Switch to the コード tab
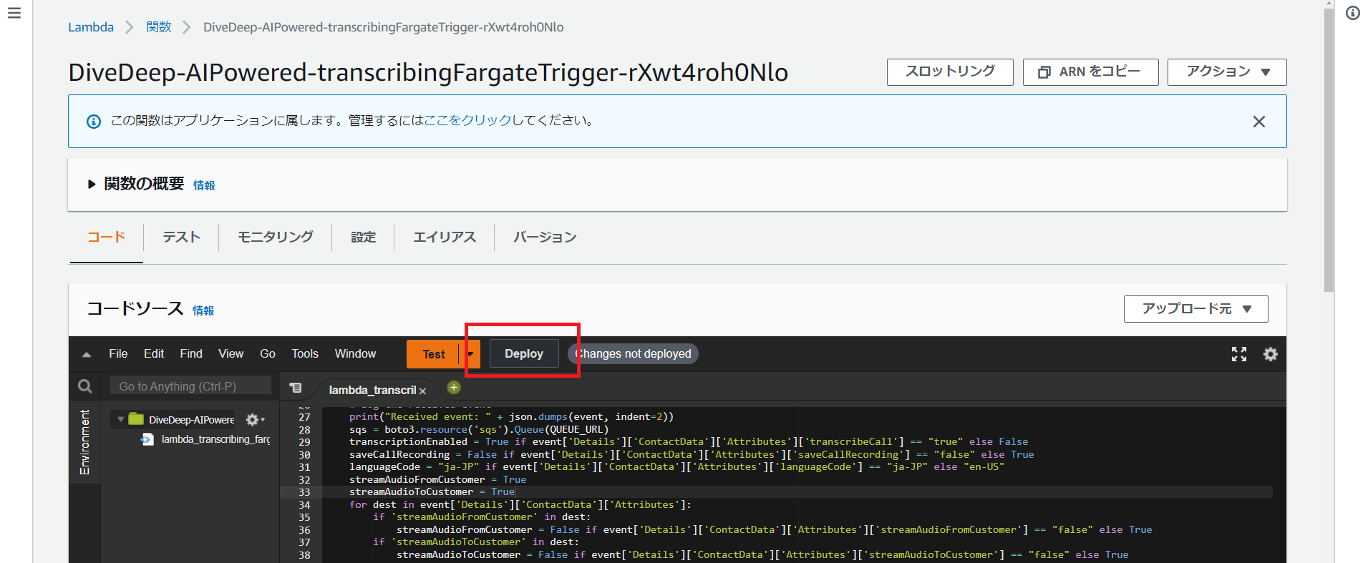This screenshot has width=1368, height=563. click(106, 237)
